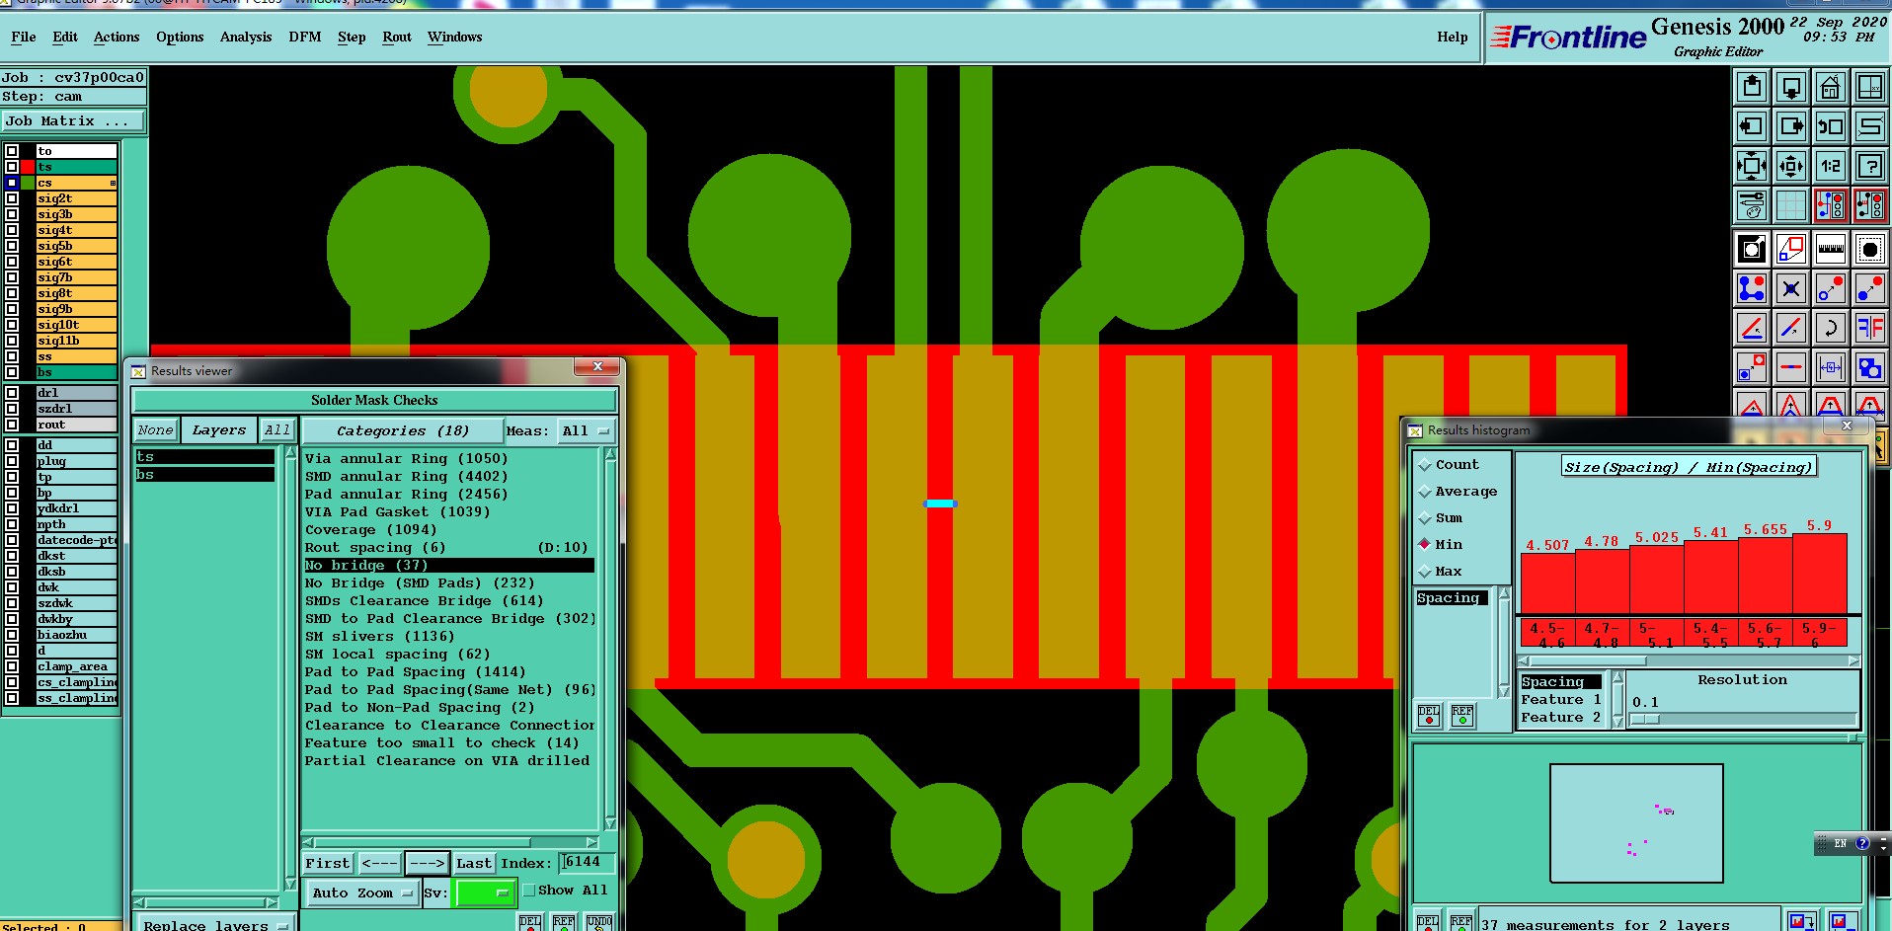Click the curved rotate arrow icon
The height and width of the screenshot is (931, 1892).
coord(1830,328)
